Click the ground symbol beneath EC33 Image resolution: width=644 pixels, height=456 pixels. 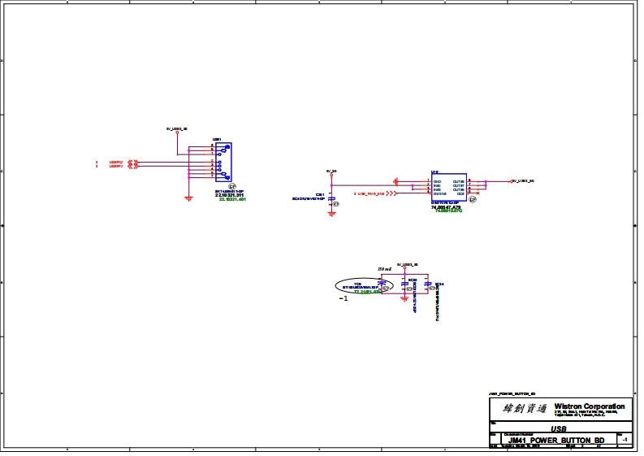(404, 298)
